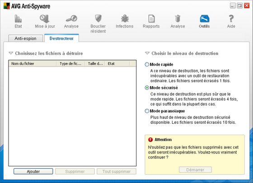Collapse Choisir le niveau de destruction section
Viewport: 253px width, 183px height.
pyautogui.click(x=147, y=53)
